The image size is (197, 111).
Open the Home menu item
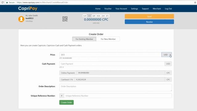point(98,9)
